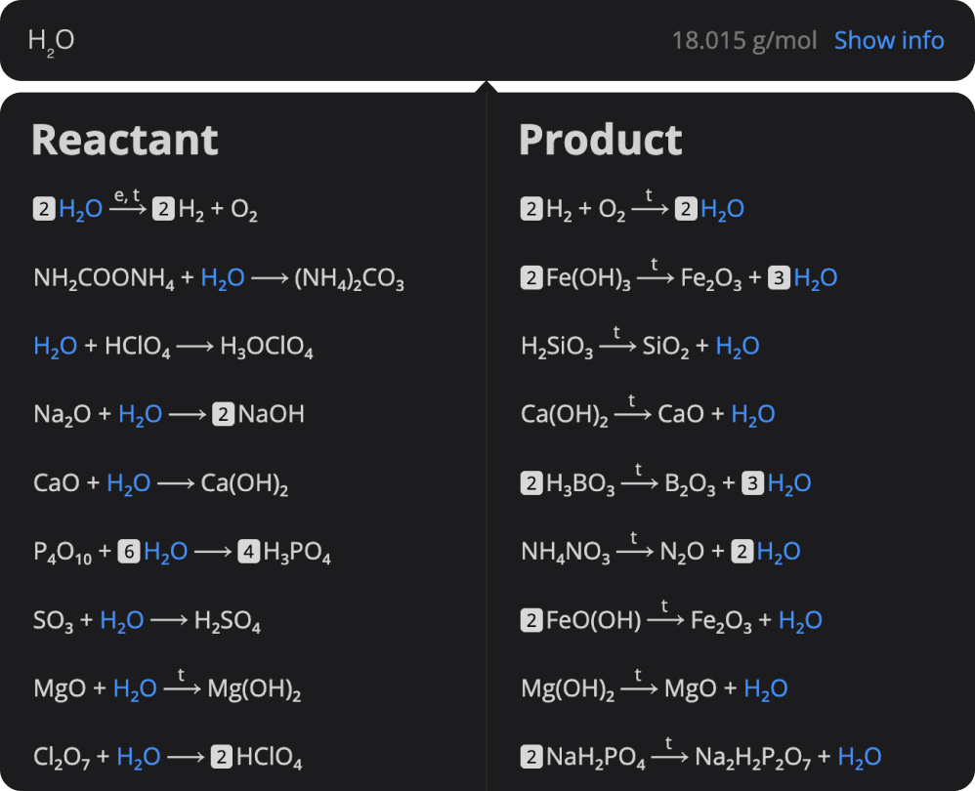Select H2O in the Cl2O7 equation

[x=138, y=756]
